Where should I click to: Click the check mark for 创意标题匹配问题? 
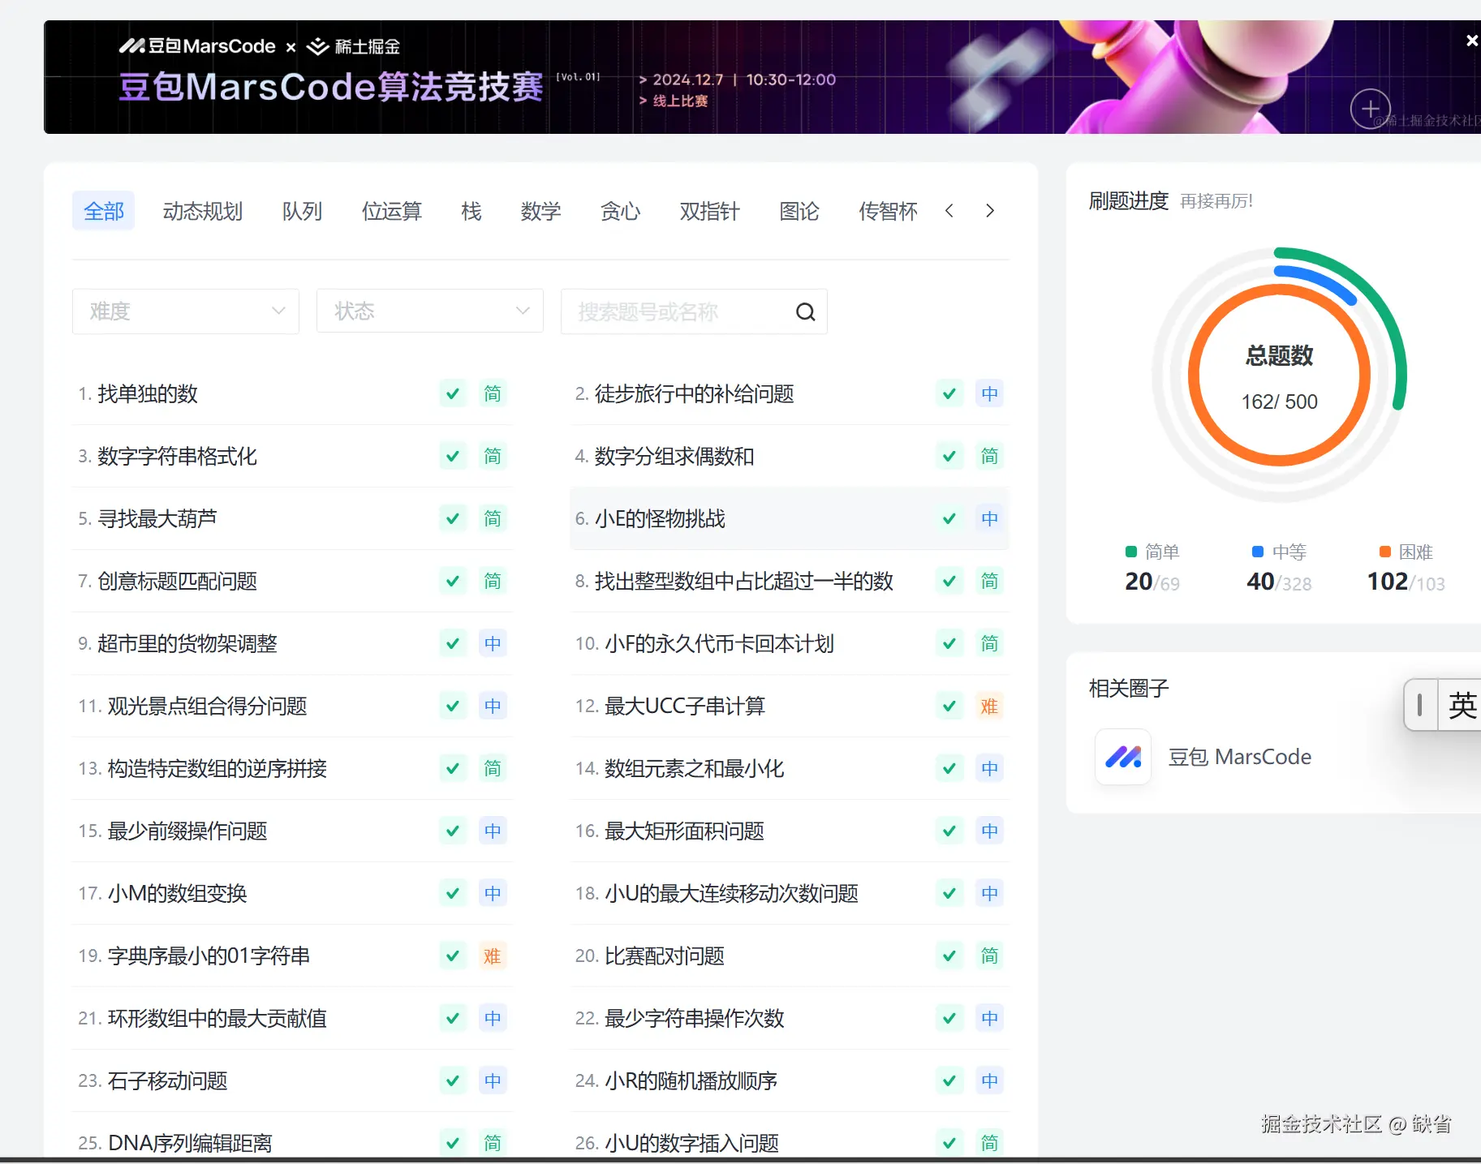[453, 582]
